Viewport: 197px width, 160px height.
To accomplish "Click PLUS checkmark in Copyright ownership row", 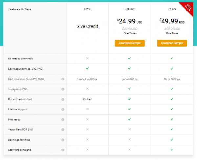I will (x=172, y=150).
